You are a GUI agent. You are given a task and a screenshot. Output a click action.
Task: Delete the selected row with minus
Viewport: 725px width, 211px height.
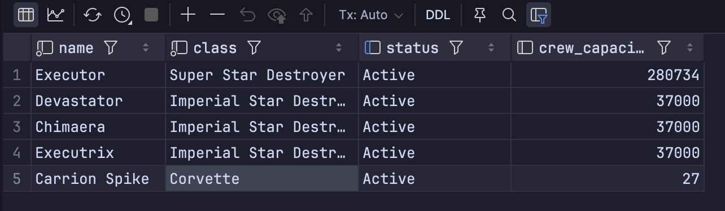217,15
